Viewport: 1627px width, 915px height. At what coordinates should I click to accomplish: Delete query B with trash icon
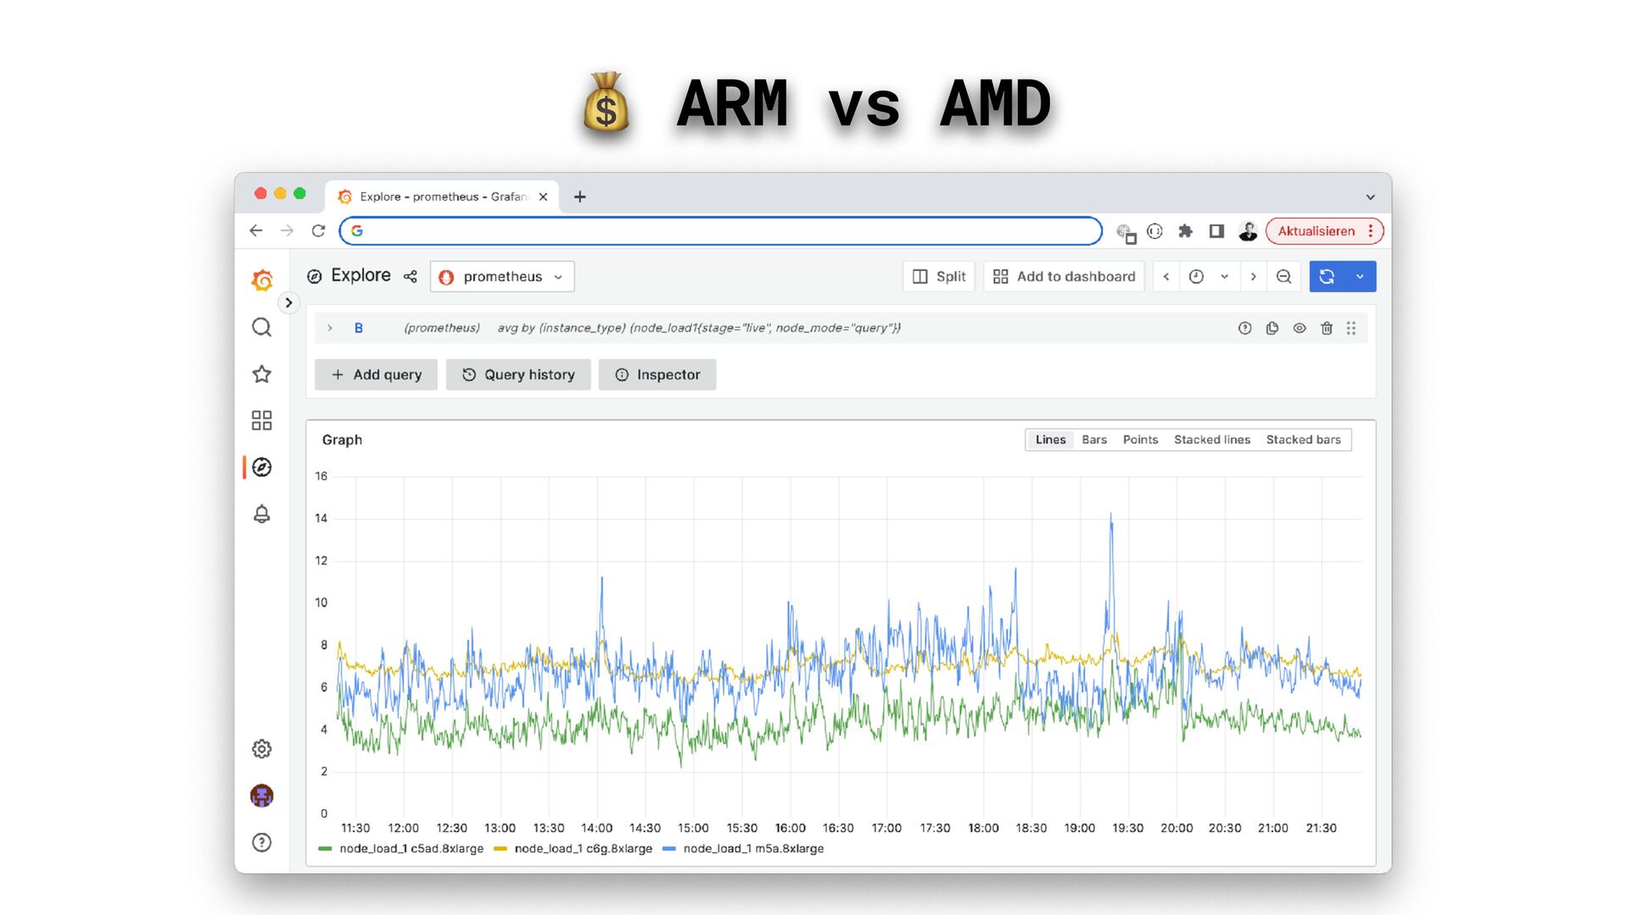(x=1326, y=328)
